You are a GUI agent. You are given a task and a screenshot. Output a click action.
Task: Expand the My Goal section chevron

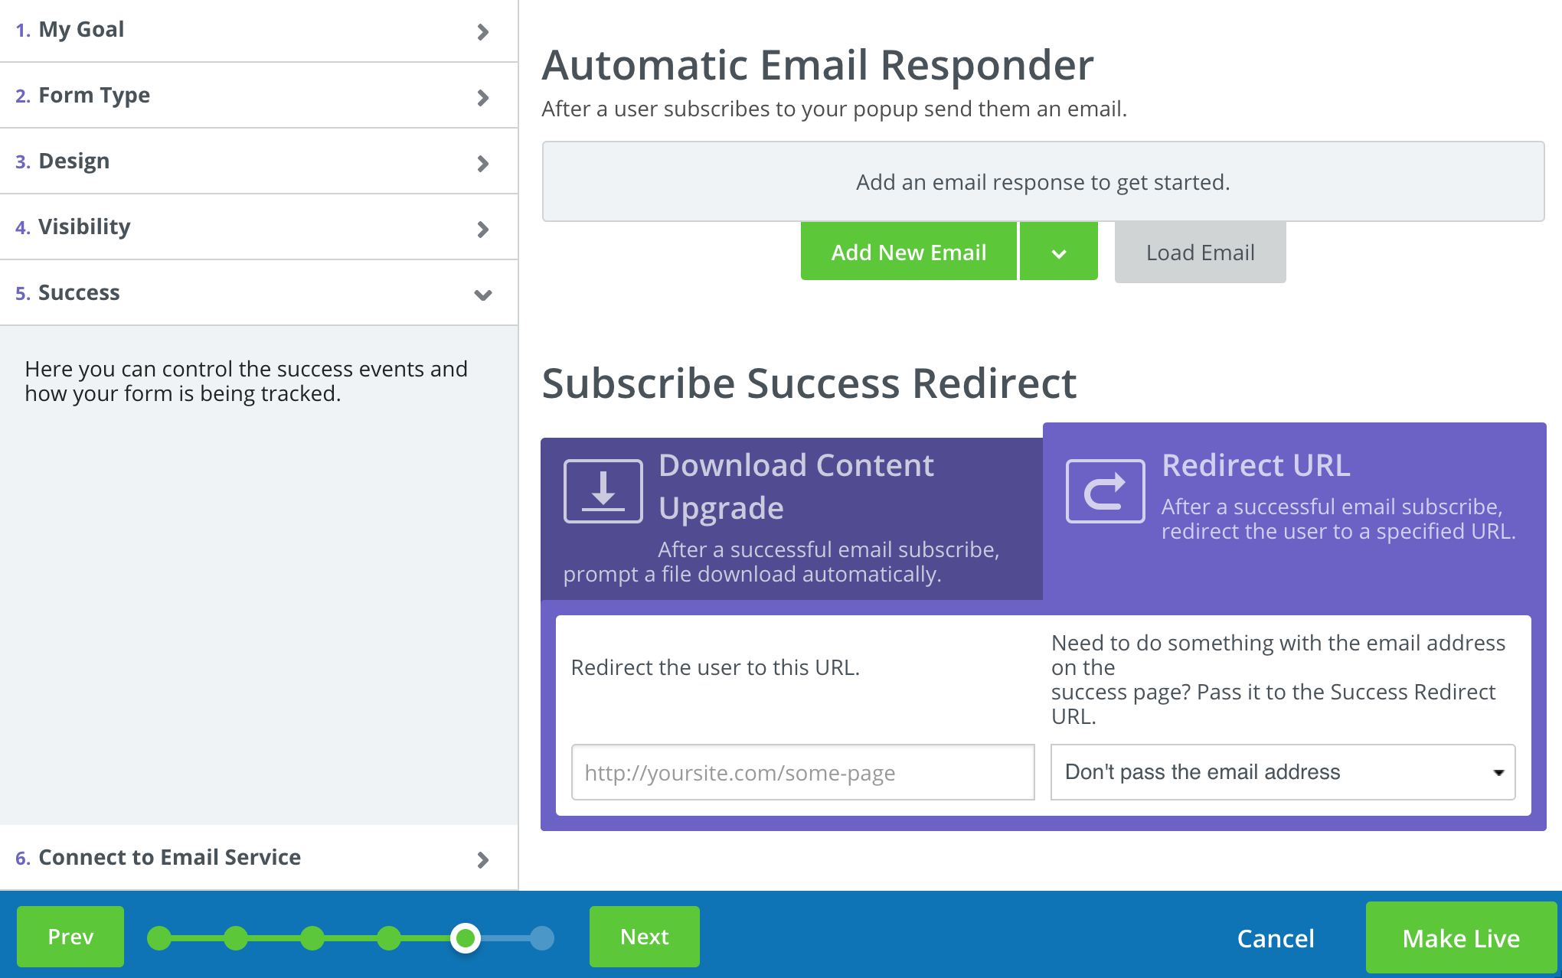[x=482, y=31]
